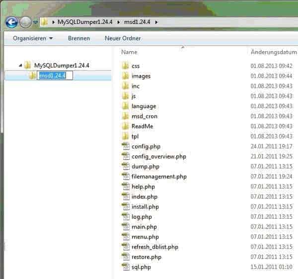Collapse the MySQLDumper1.24.4 tree node
Image resolution: width=298 pixels, height=279 pixels.
[20, 65]
